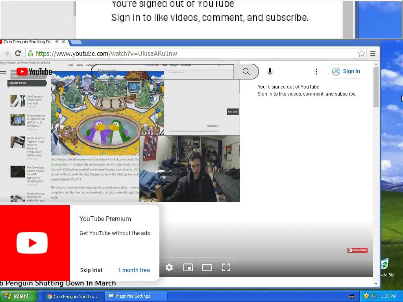
Task: Click Skip trial in Premium popup
Action: (x=91, y=270)
